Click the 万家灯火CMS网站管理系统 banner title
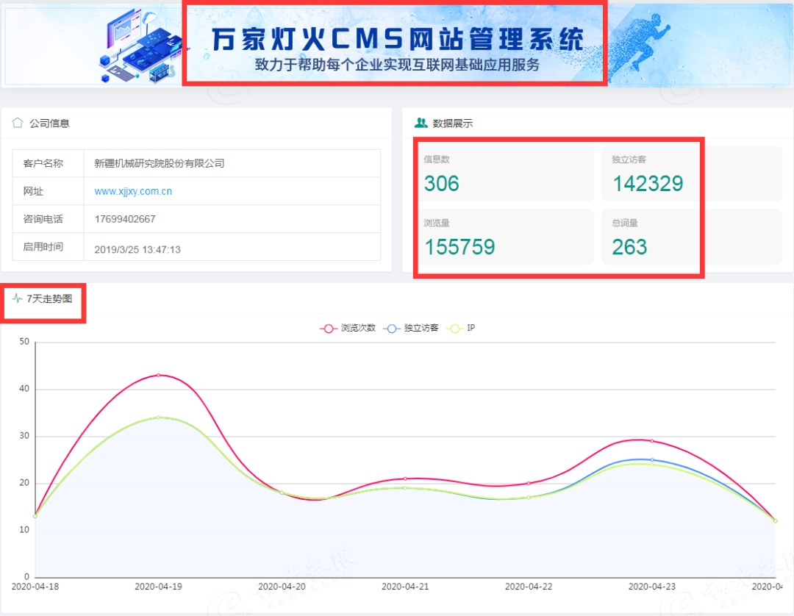This screenshot has width=794, height=616. 397,39
